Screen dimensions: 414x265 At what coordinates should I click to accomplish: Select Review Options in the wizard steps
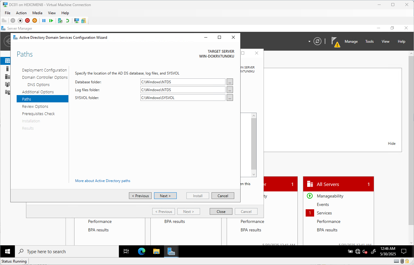point(35,106)
